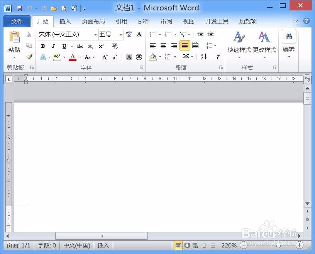Expand the bullets list dropdown arrow
This screenshot has width=315, height=254.
pos(160,34)
